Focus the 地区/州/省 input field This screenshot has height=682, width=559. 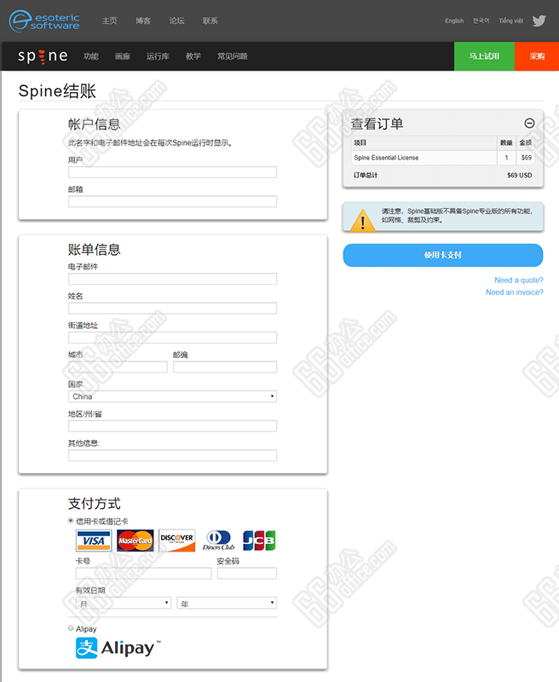coord(173,425)
